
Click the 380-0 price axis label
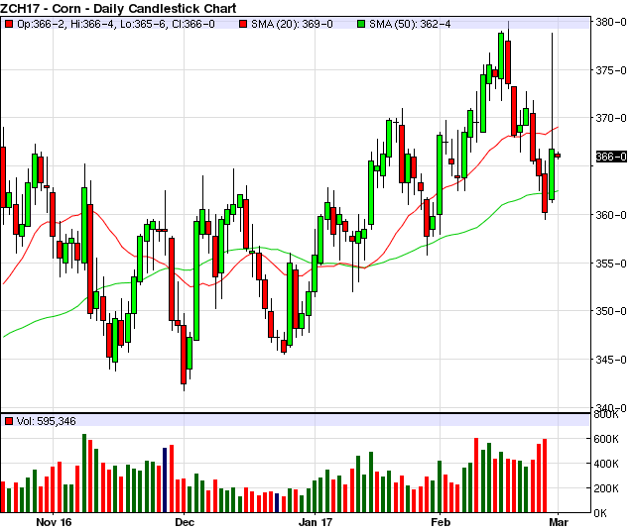611,22
